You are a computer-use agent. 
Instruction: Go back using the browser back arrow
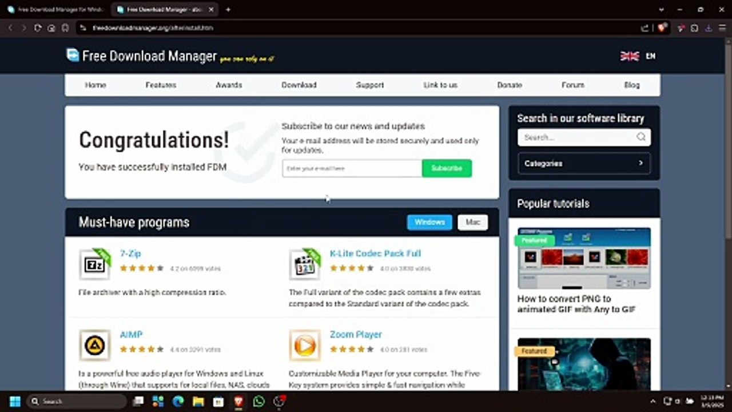10,27
